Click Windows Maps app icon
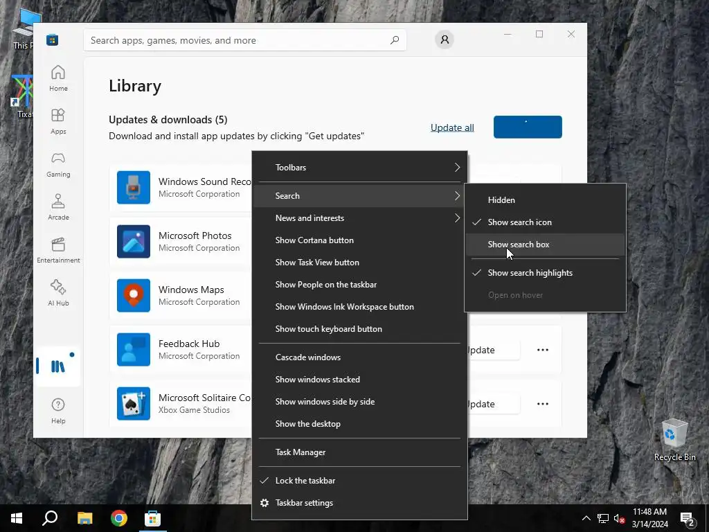The width and height of the screenshot is (709, 532). 134,295
